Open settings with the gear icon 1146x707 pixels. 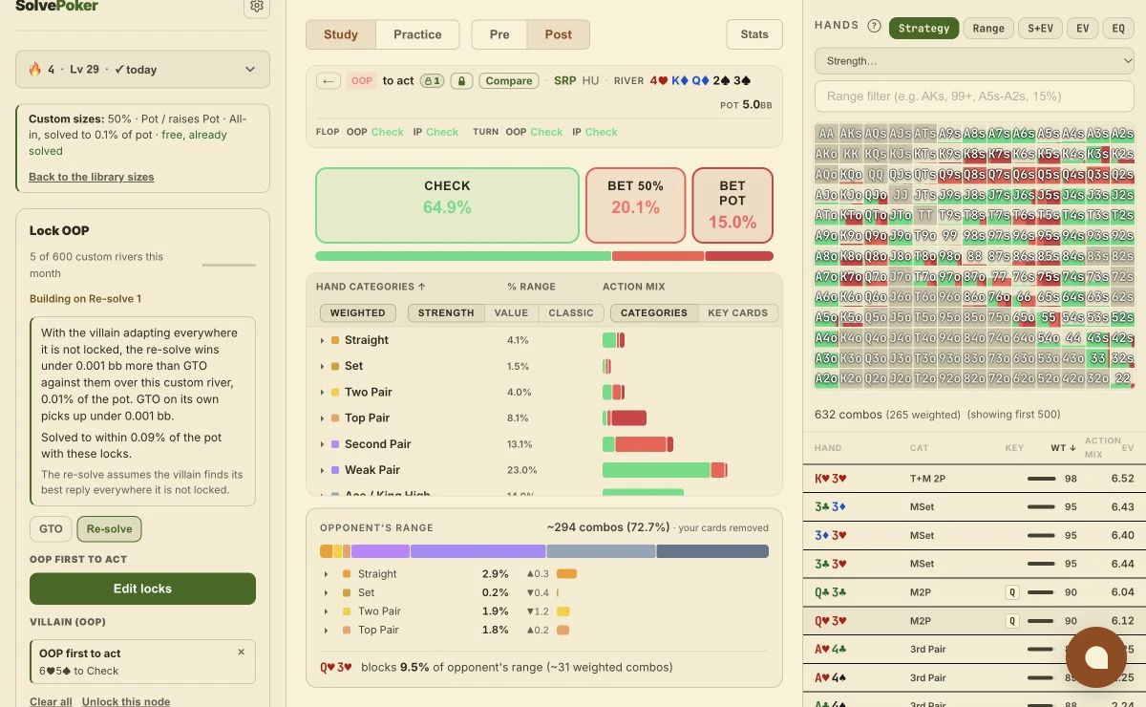(256, 7)
